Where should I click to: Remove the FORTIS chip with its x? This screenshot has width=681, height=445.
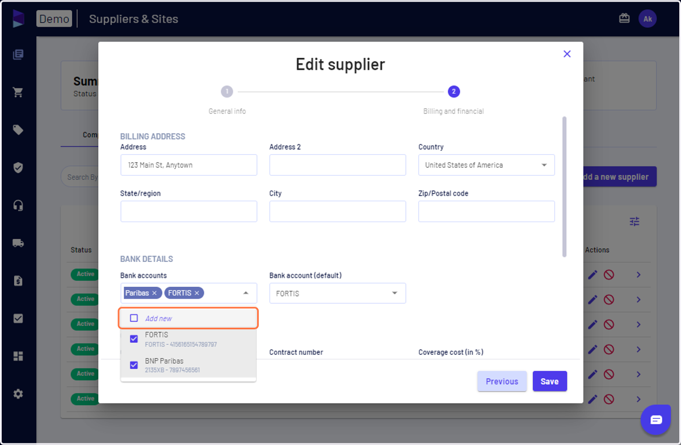click(197, 293)
